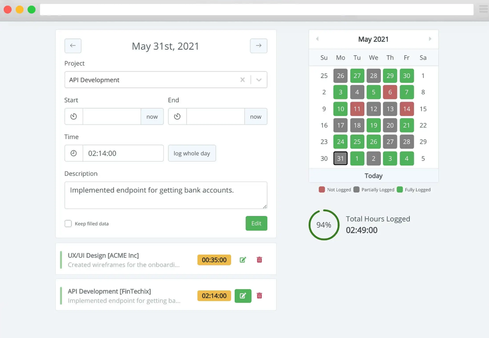
Task: Open the Project dropdown list
Action: (259, 79)
